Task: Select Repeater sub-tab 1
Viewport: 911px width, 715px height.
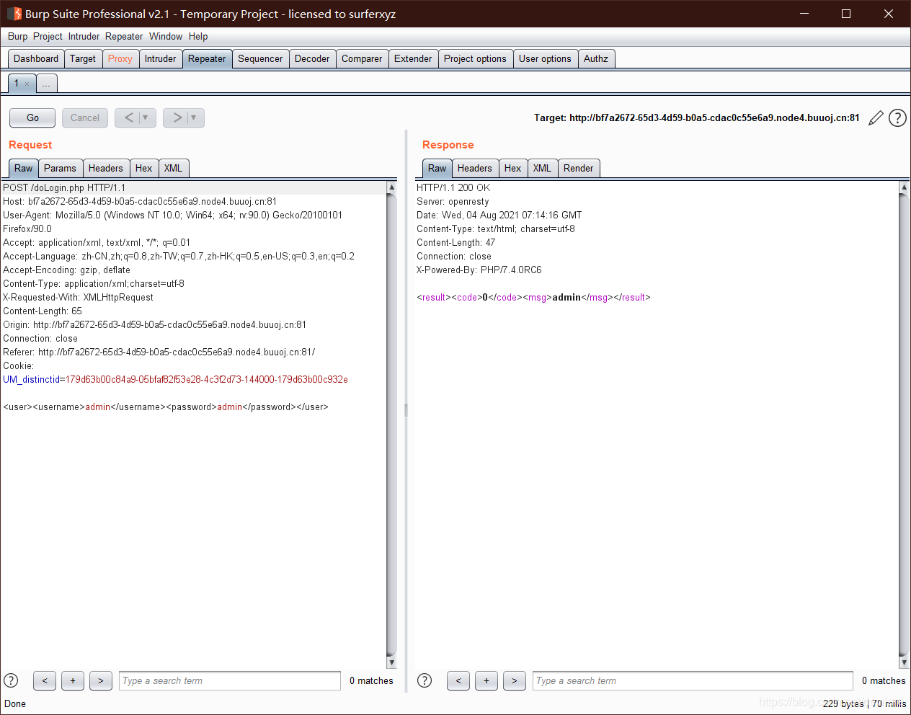Action: [17, 84]
